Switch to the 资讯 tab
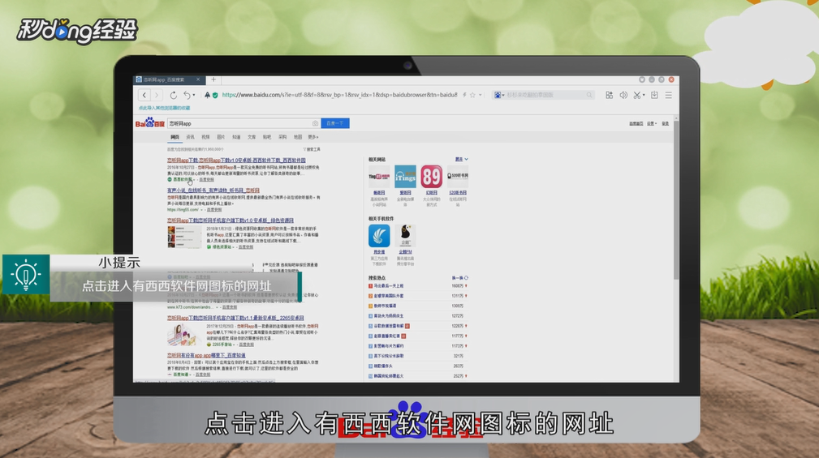This screenshot has width=819, height=458. tap(190, 137)
